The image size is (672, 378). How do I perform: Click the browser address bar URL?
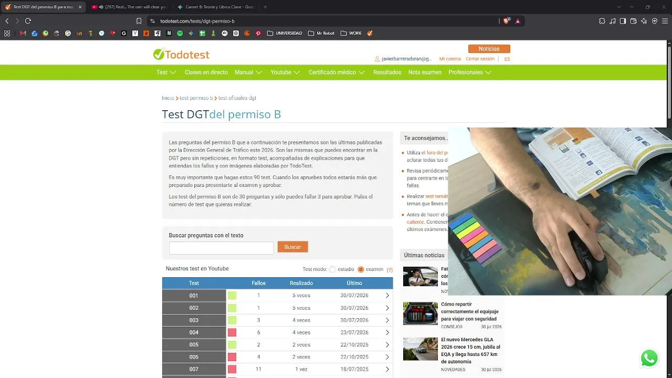click(197, 21)
